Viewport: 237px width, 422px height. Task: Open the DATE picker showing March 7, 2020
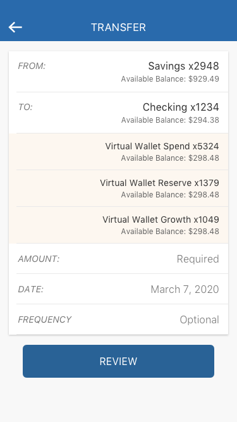point(119,289)
